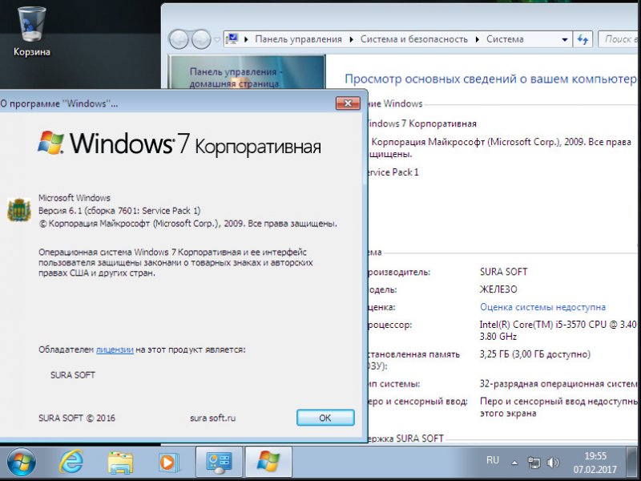Click the network icon in system tray
The image size is (641, 481).
point(534,463)
